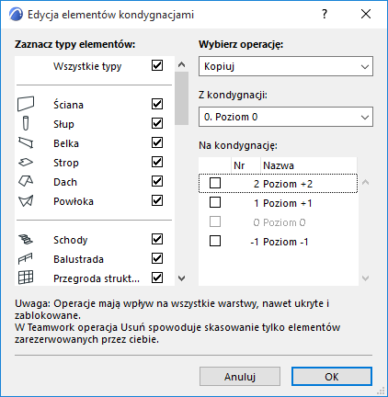Click the 'Belka' label text
Viewport: 388px width, 397px height.
tap(66, 143)
